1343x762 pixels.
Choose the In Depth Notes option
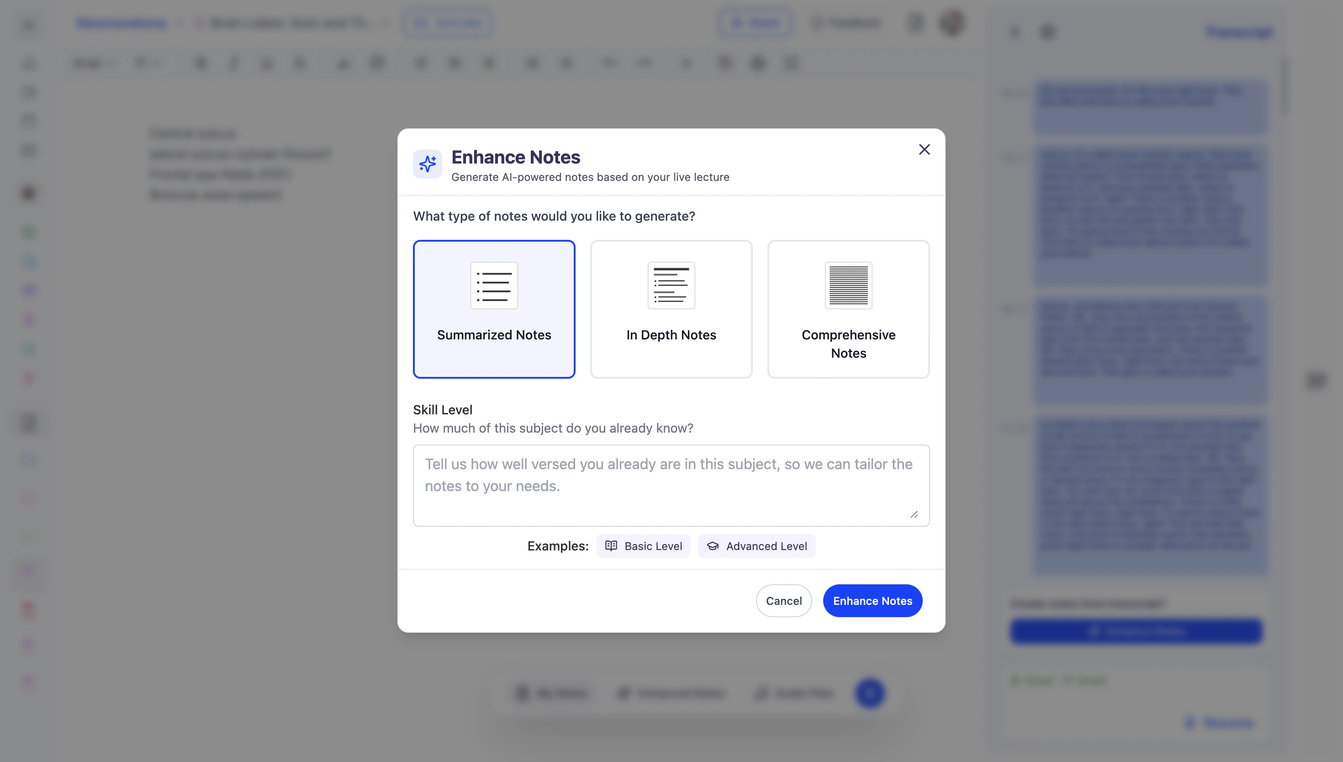pos(671,335)
